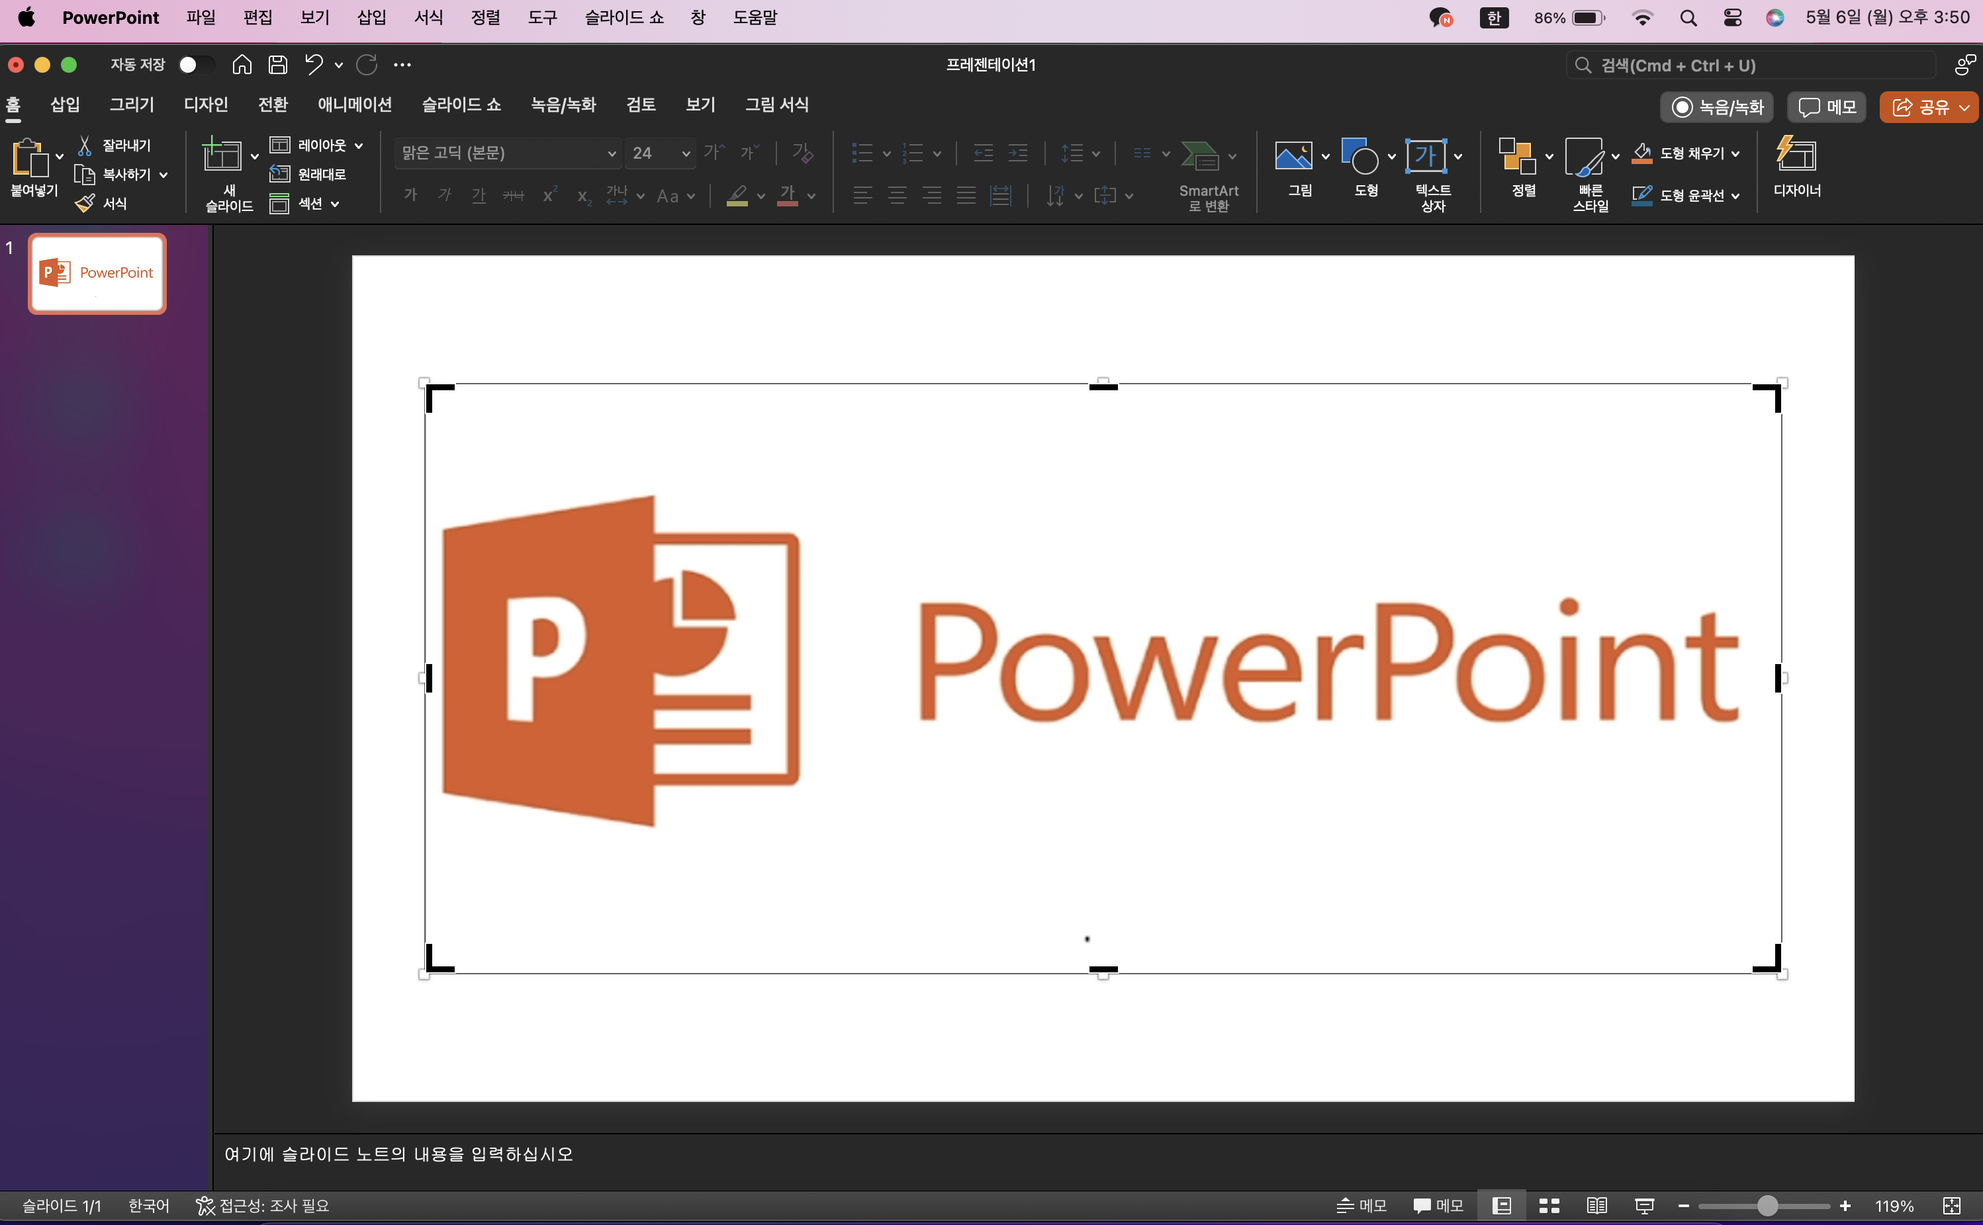Click the text highlight color swatch
This screenshot has height=1225, width=1983.
coord(737,195)
